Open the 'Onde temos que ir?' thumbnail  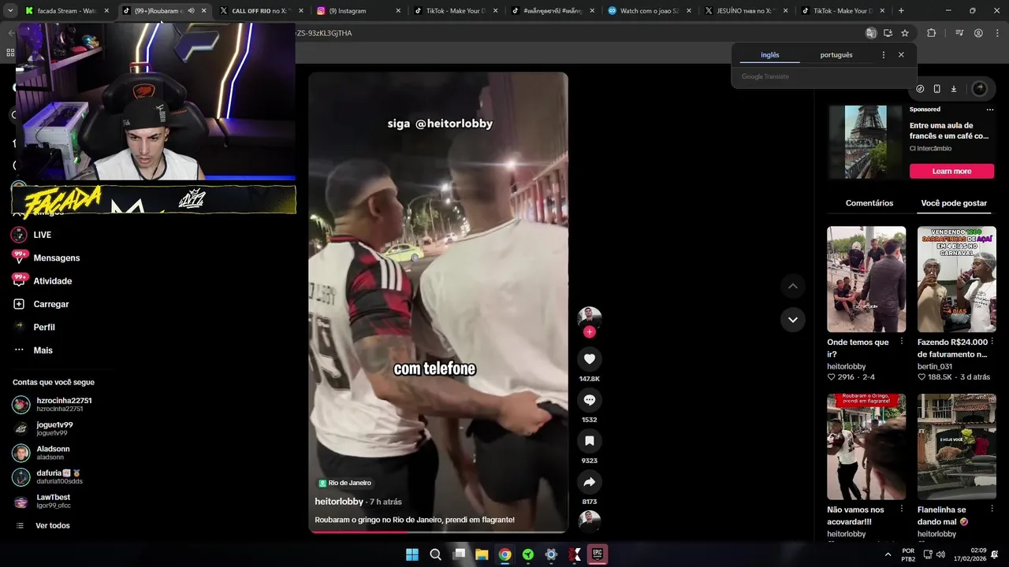[x=866, y=280]
